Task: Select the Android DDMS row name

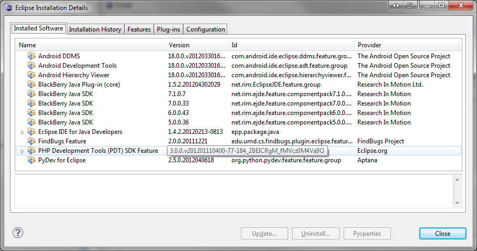Action: tap(59, 56)
